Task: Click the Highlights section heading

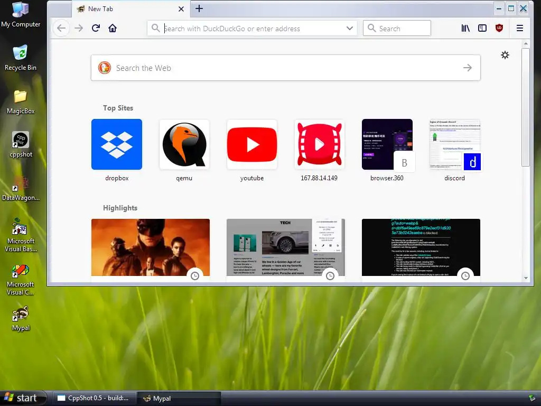Action: (x=120, y=208)
